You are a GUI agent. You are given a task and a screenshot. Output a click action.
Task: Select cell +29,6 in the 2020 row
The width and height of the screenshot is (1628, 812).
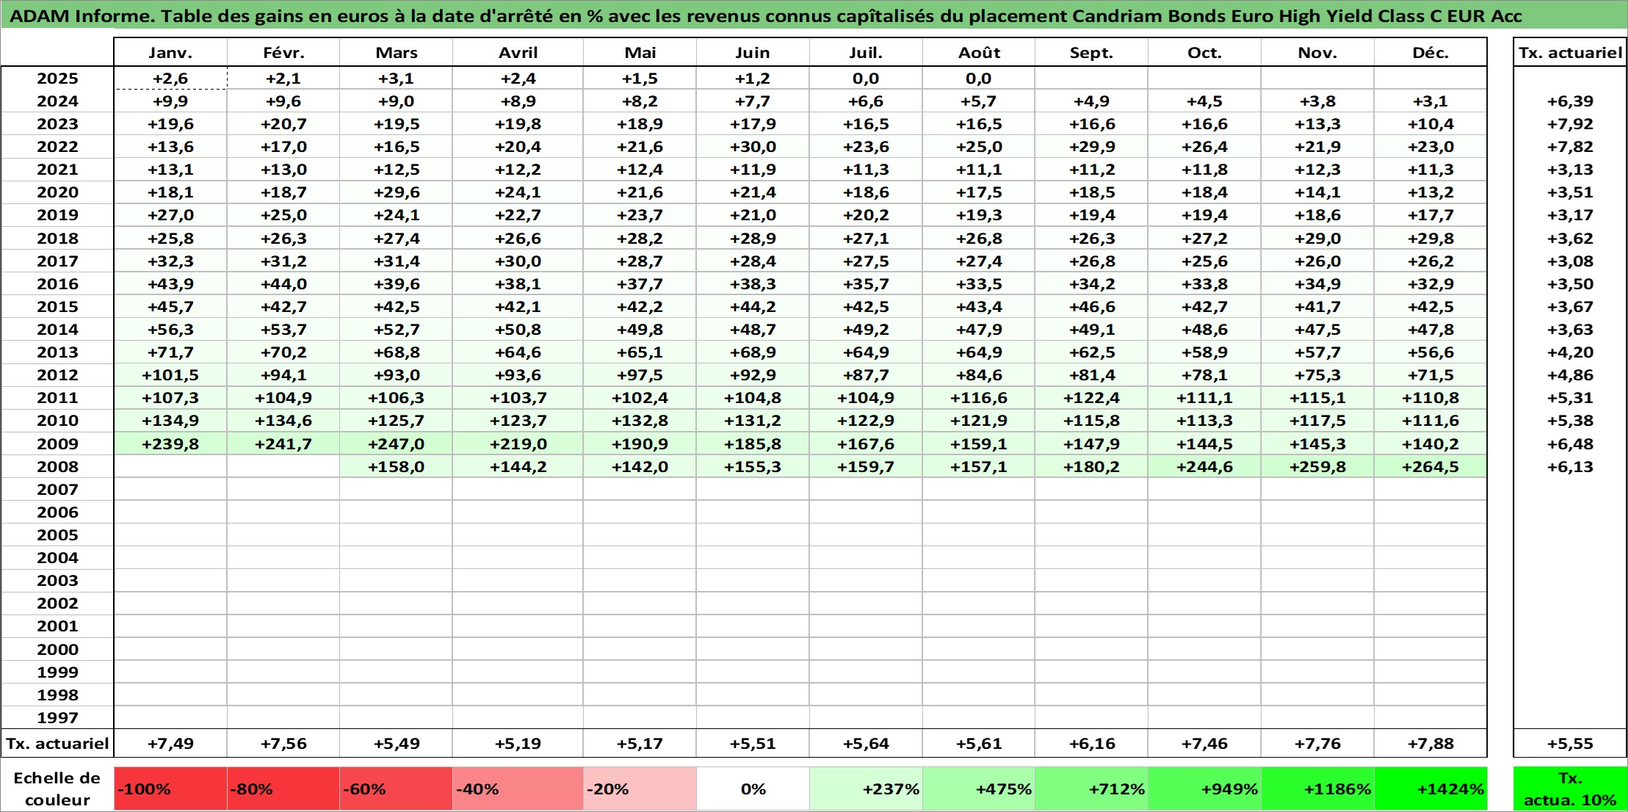[x=397, y=192]
